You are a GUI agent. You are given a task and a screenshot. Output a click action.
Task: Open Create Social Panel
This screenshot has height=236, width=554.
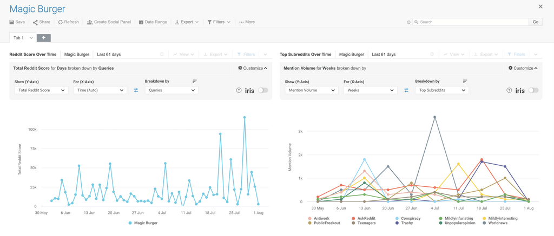pyautogui.click(x=109, y=22)
